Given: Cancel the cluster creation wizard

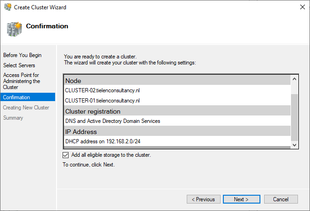Looking at the screenshot, I should click(x=281, y=199).
